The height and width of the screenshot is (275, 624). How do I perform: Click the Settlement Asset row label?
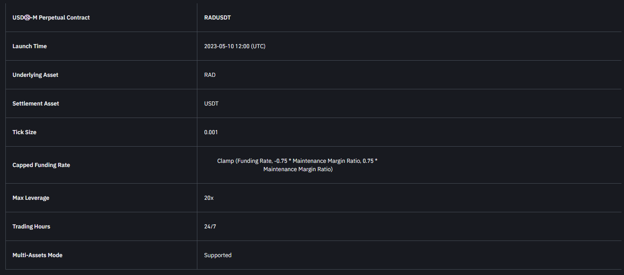coord(36,103)
